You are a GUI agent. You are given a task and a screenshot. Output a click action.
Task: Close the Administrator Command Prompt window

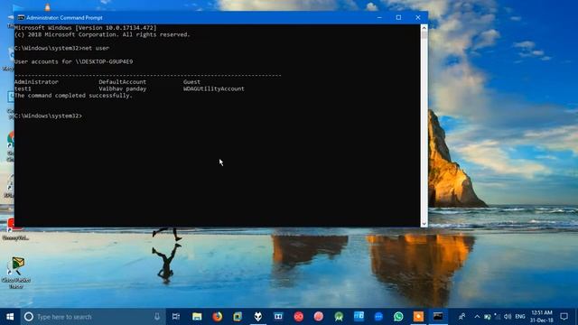tap(417, 18)
